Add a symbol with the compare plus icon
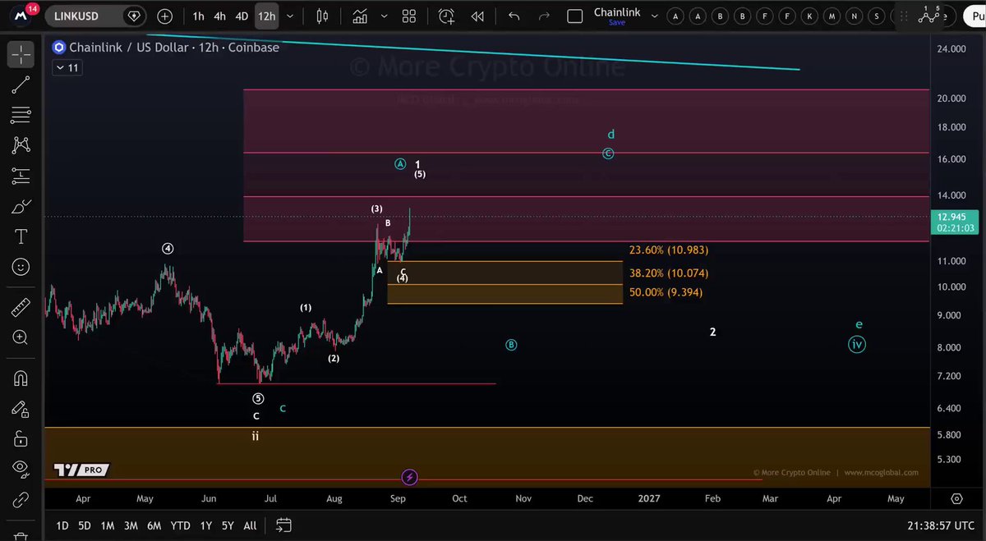 pyautogui.click(x=164, y=16)
